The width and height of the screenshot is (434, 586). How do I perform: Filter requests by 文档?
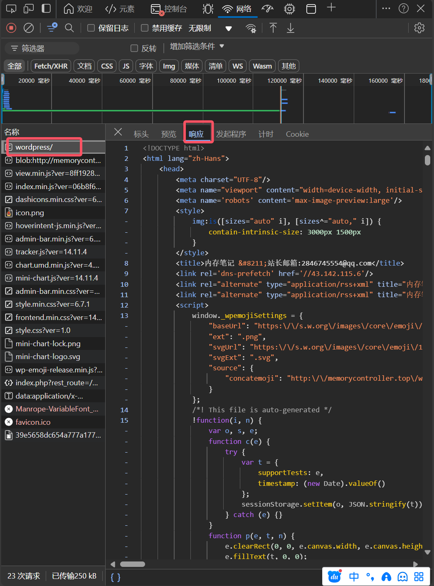[x=84, y=66]
